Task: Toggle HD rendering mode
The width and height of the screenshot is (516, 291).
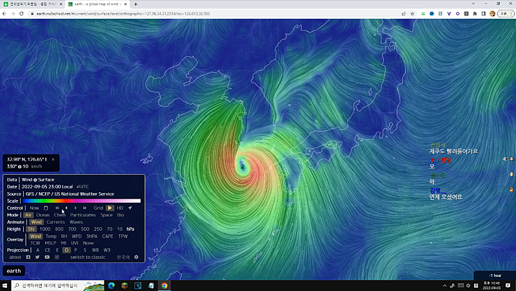Action: pyautogui.click(x=120, y=208)
